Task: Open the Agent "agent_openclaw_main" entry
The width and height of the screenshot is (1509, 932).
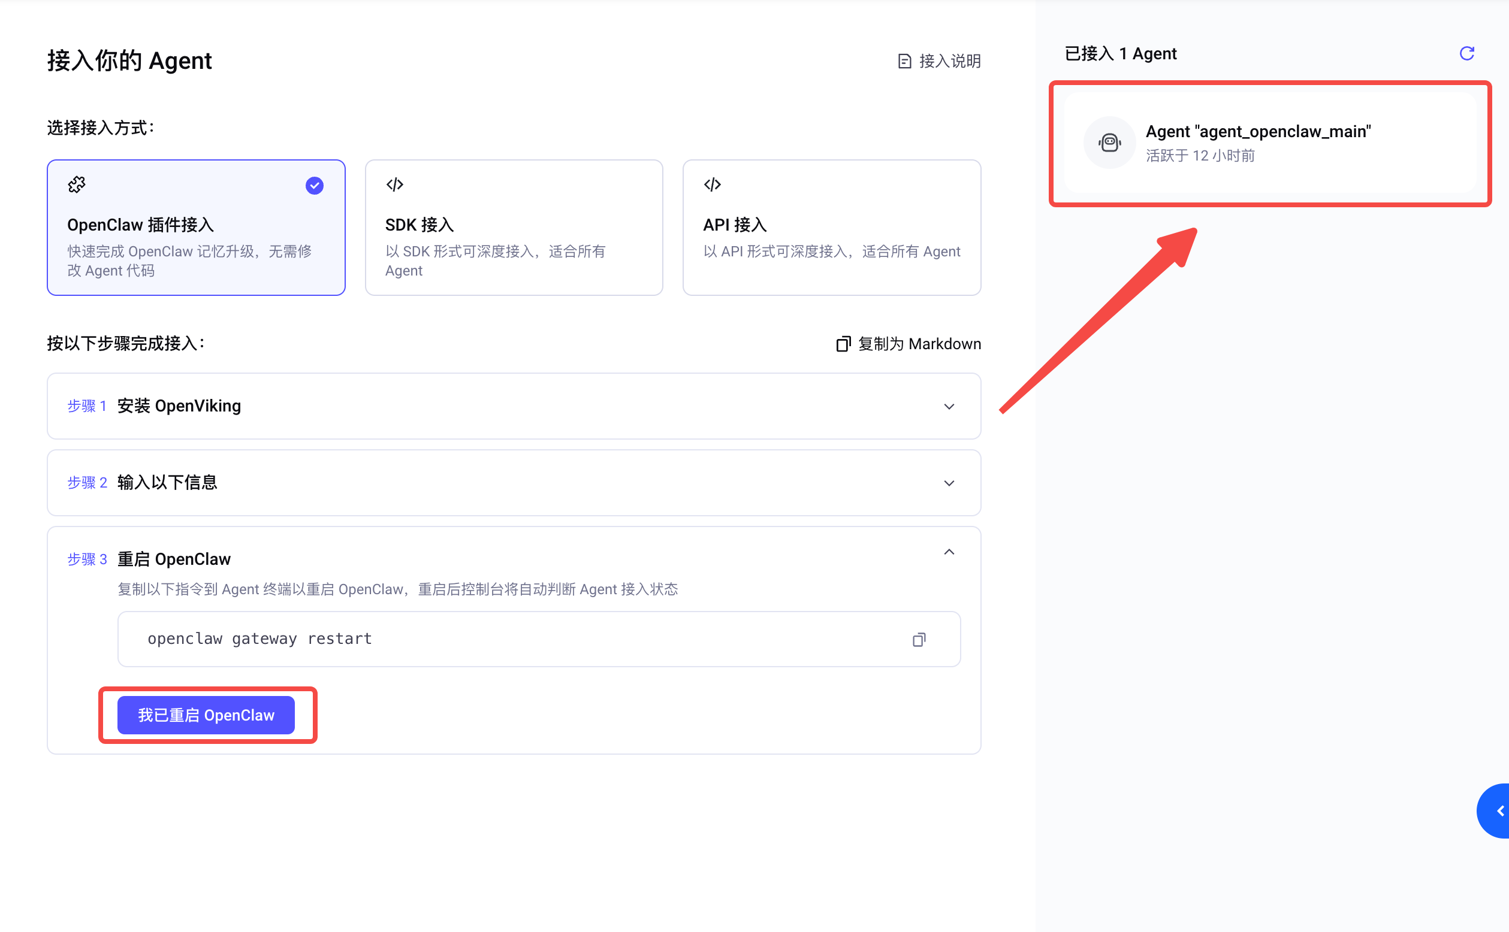Action: 1270,143
